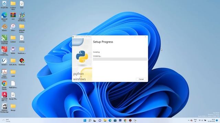This screenshot has width=220, height=123.
Task: Open the iTunes desktop shortcut
Action: (13, 27)
